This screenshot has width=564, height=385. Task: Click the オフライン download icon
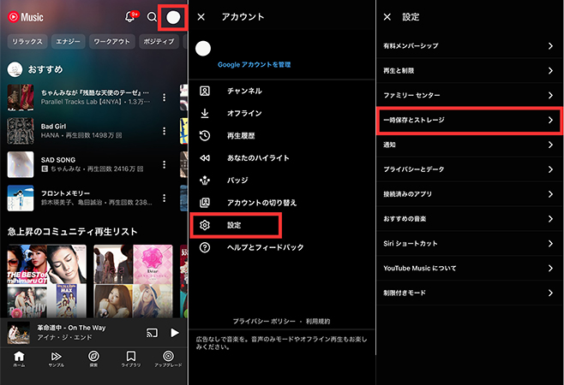point(205,113)
